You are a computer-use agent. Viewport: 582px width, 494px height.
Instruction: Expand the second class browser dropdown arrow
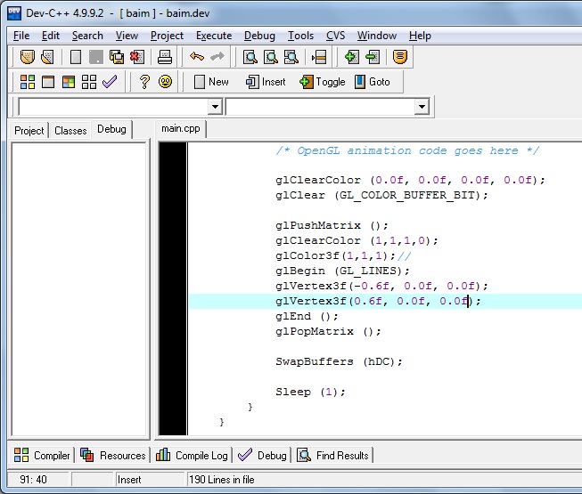422,107
